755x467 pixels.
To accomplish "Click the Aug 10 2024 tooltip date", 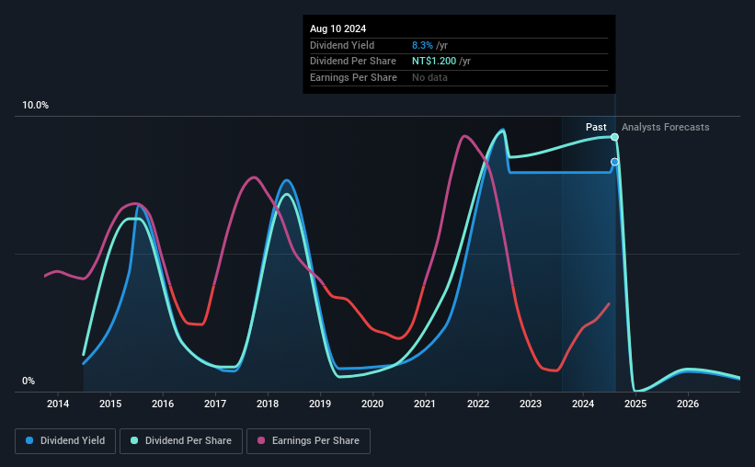I will (338, 28).
